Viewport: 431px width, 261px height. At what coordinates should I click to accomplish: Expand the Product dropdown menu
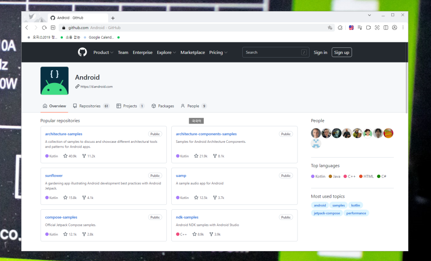click(103, 53)
